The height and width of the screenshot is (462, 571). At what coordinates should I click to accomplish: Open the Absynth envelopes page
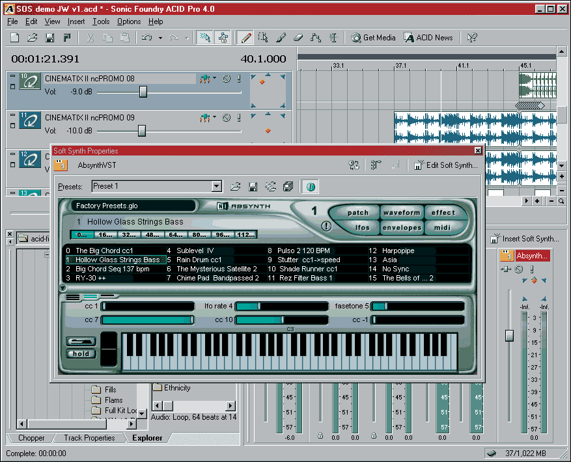[402, 228]
